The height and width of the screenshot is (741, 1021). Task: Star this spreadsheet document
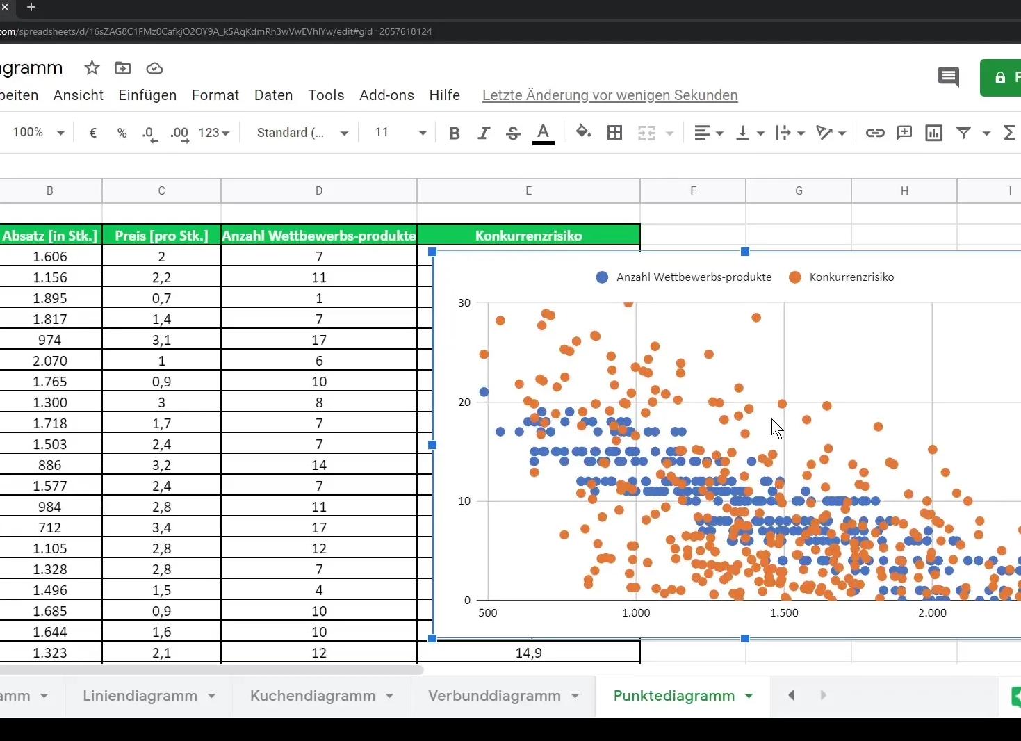(x=92, y=68)
